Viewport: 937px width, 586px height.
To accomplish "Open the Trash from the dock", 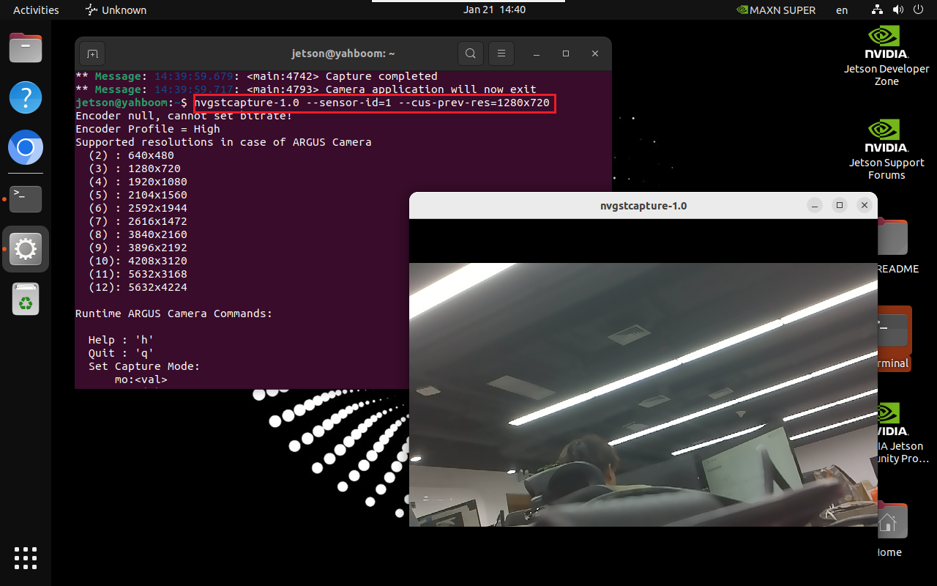I will 26,300.
